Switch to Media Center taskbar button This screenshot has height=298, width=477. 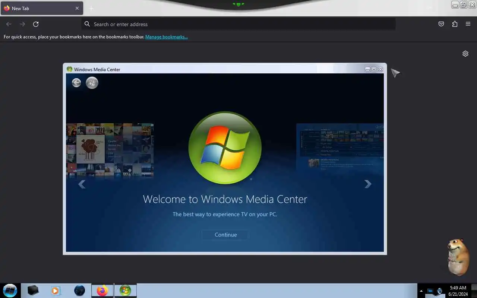point(126,291)
